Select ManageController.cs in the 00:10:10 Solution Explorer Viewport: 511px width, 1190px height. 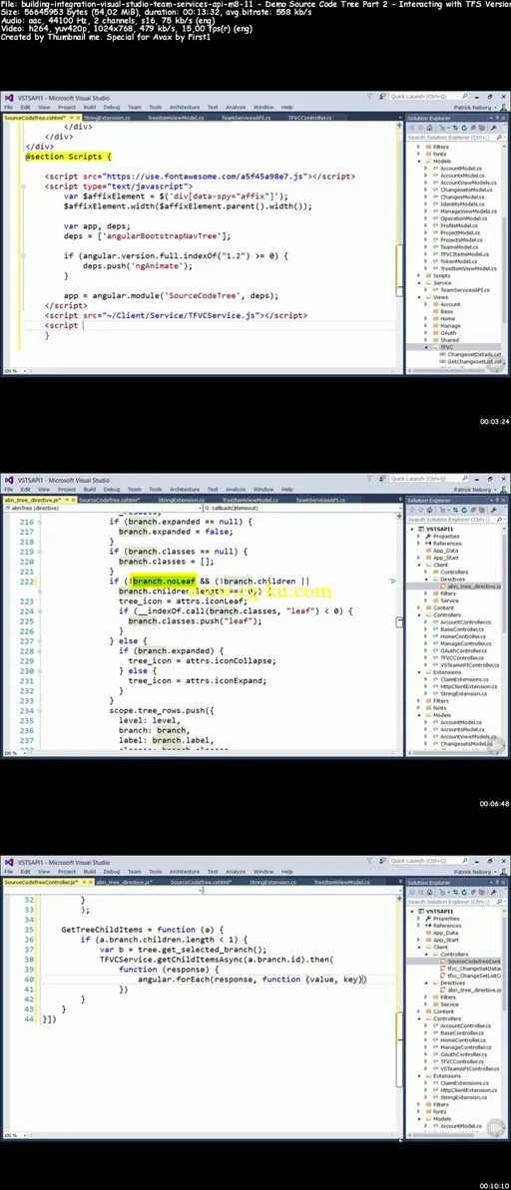click(x=465, y=1046)
